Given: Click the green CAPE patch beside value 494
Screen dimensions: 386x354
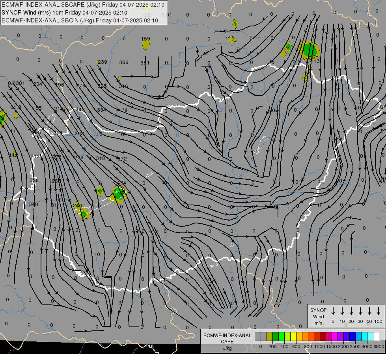Looking at the screenshot, I should point(119,194).
